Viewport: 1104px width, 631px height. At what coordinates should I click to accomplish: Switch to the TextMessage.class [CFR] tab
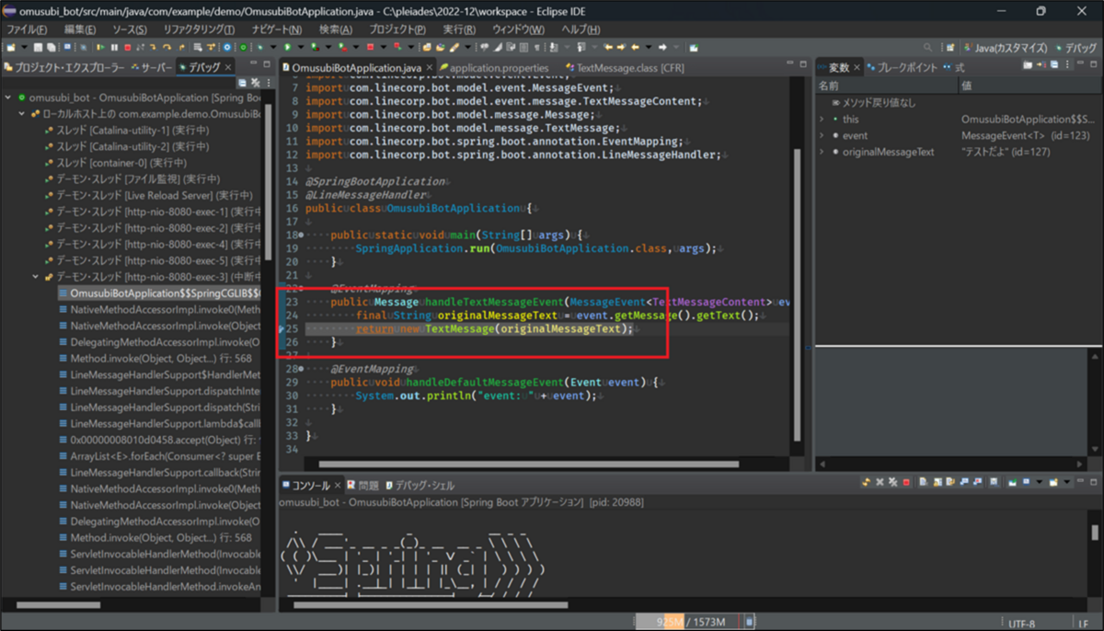626,67
